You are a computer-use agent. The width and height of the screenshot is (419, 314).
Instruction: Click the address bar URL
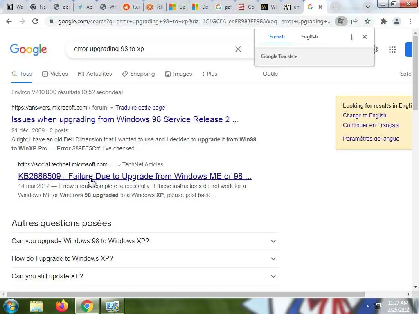pyautogui.click(x=194, y=21)
